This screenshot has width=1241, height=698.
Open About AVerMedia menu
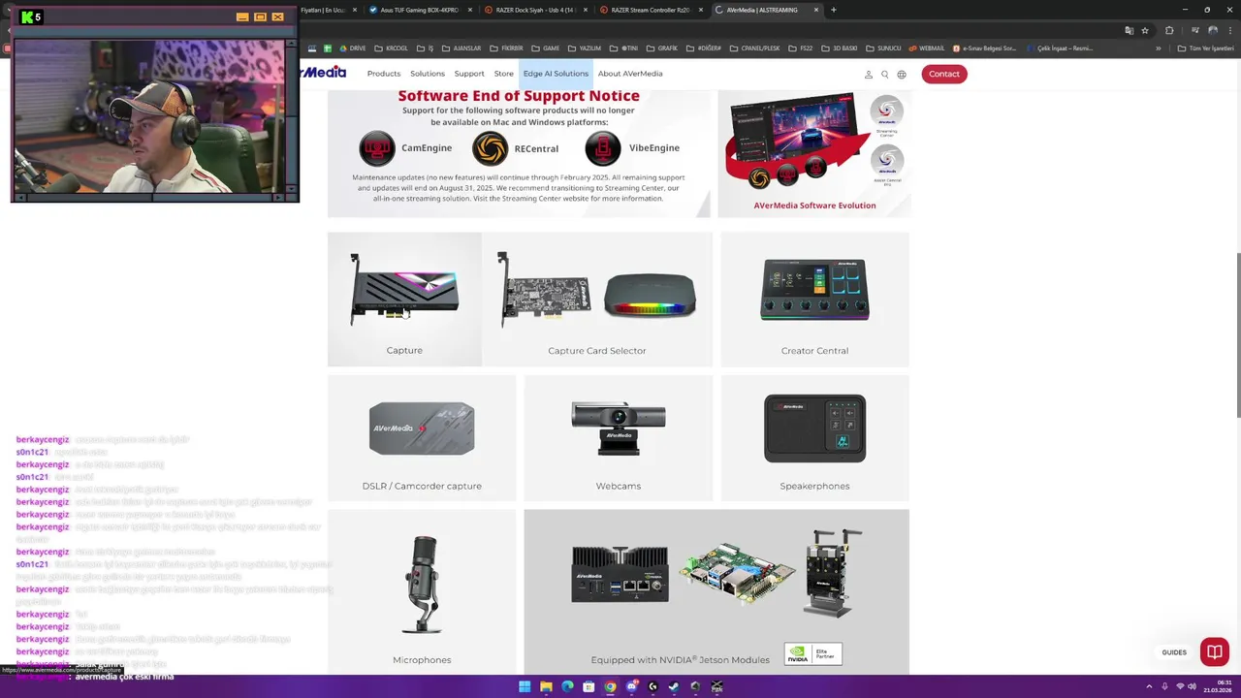click(630, 74)
